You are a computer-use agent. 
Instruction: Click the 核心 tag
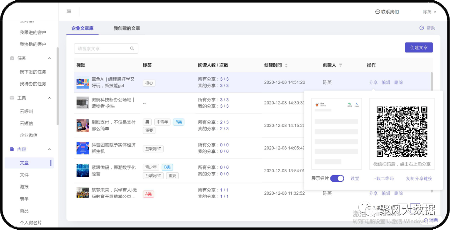coord(149,83)
